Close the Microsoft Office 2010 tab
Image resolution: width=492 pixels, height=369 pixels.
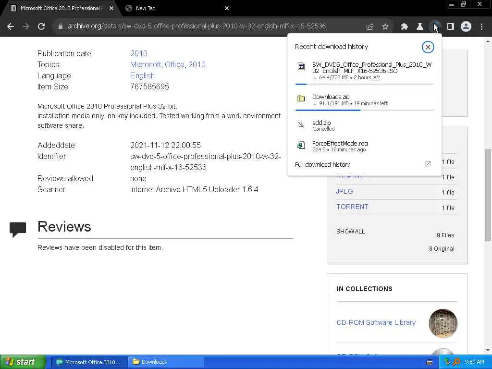point(111,9)
